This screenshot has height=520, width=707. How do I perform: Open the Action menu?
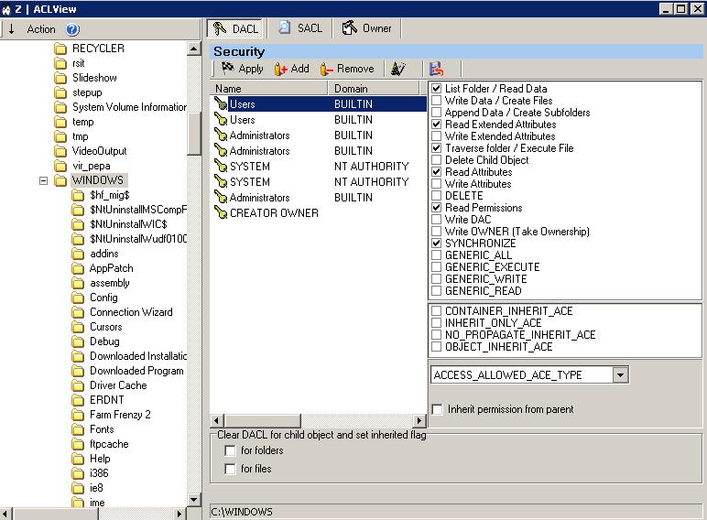click(41, 29)
